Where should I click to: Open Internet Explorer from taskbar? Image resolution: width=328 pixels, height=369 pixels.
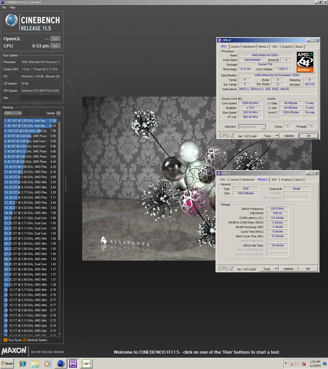click(23, 363)
